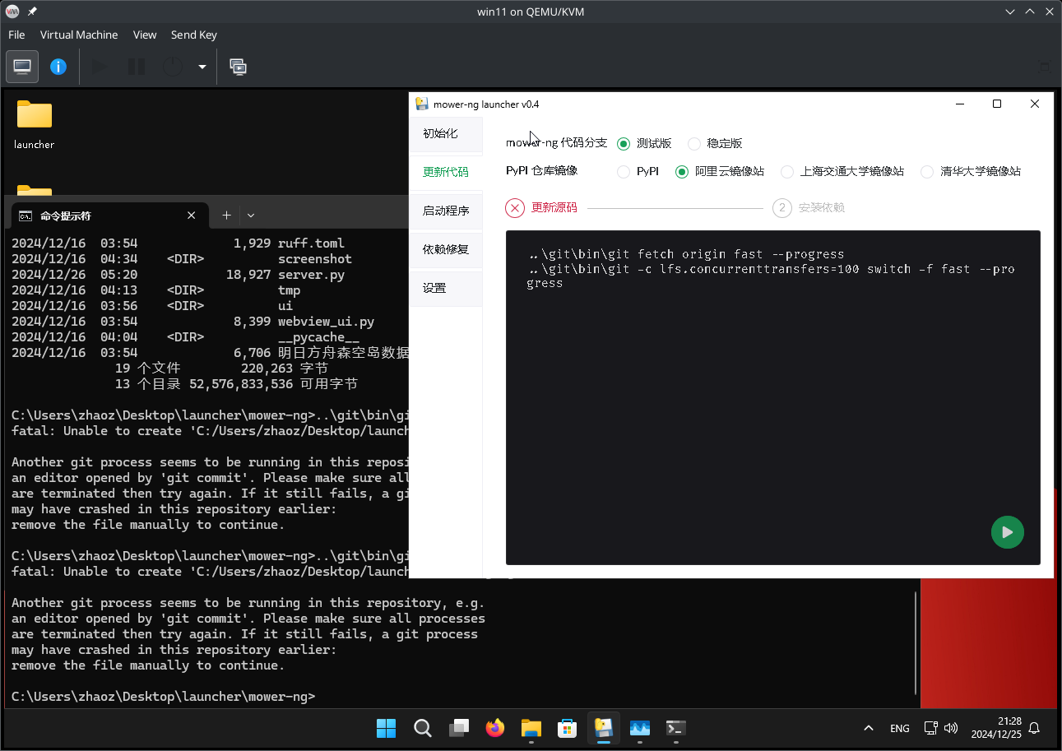The width and height of the screenshot is (1062, 751).
Task: Click the virt-manager app icon in title bar
Action: (x=12, y=12)
